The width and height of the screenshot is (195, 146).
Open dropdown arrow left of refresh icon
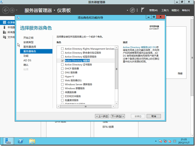pyautogui.click(x=127, y=10)
